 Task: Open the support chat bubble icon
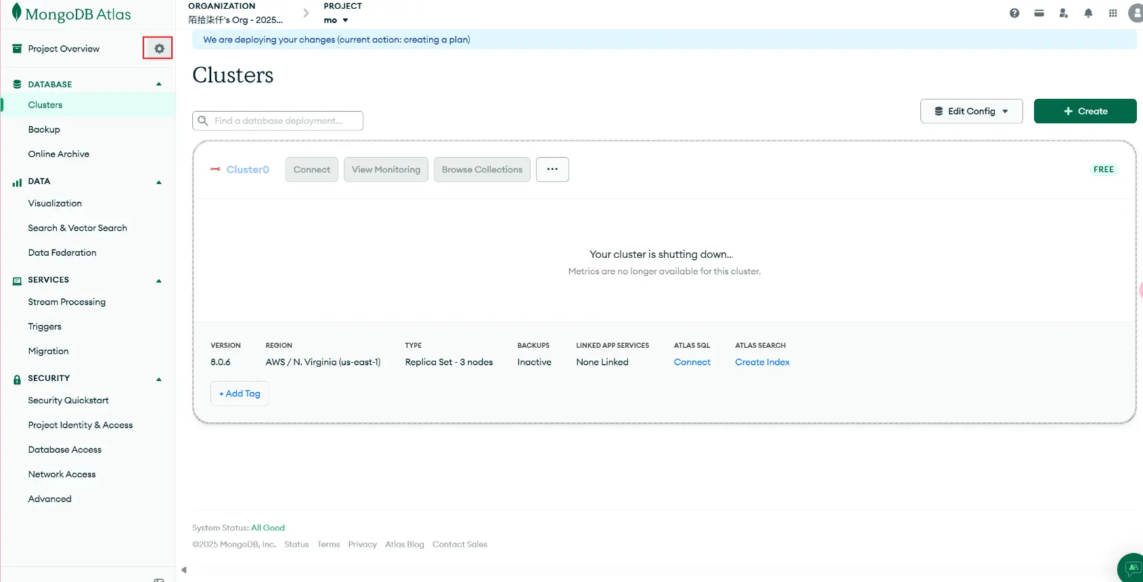(x=1132, y=567)
